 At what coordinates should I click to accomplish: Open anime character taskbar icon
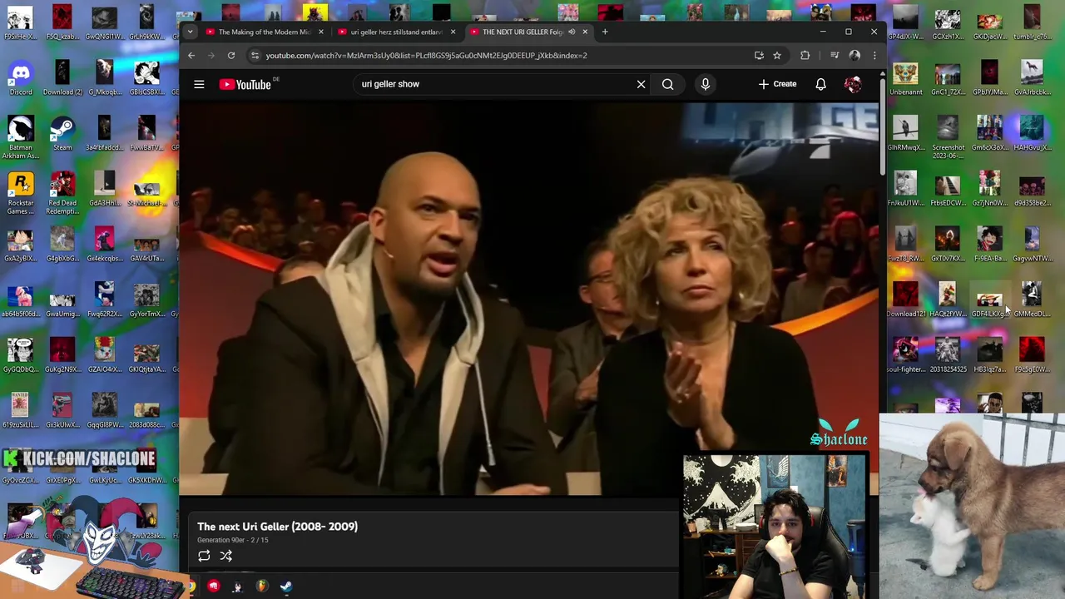(237, 587)
